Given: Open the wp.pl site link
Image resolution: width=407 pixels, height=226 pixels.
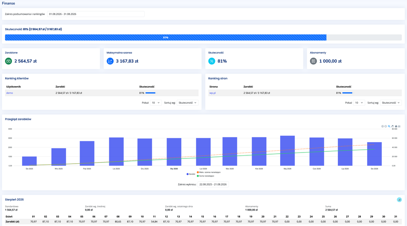Looking at the screenshot, I should point(213,93).
